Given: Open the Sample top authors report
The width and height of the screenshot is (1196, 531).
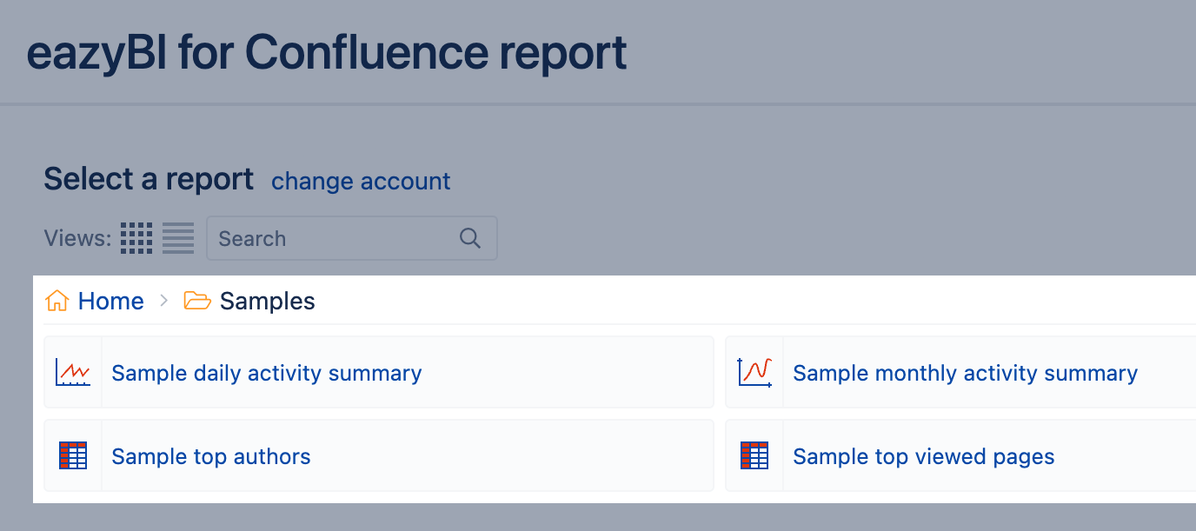Looking at the screenshot, I should [210, 455].
